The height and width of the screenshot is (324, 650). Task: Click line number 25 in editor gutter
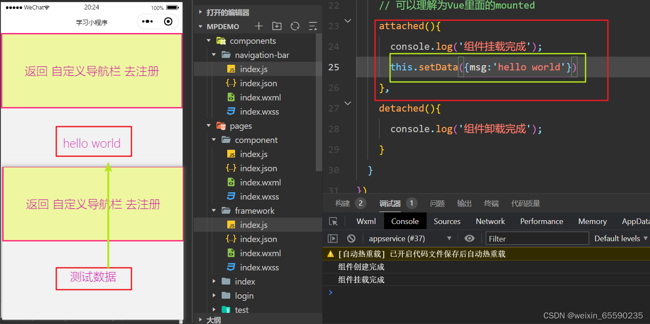(334, 67)
